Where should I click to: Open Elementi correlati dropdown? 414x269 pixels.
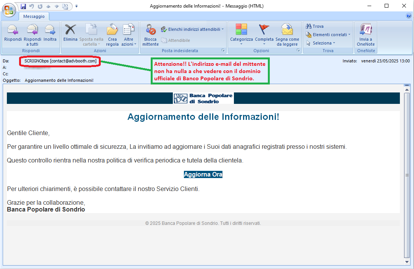[x=328, y=35]
